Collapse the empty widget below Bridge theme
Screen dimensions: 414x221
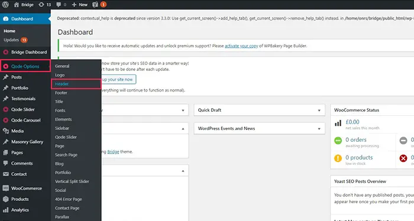(x=183, y=171)
